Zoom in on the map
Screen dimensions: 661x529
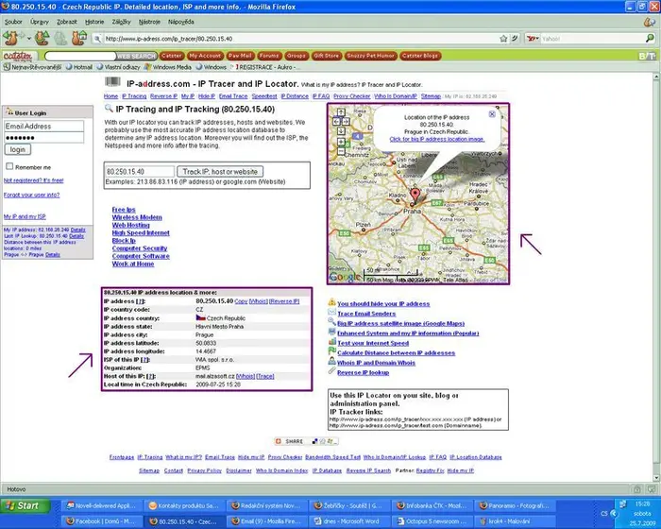tap(341, 142)
